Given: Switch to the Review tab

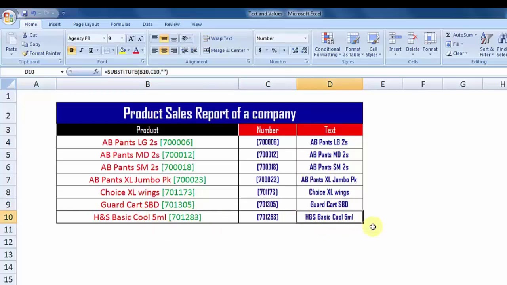Looking at the screenshot, I should [172, 24].
